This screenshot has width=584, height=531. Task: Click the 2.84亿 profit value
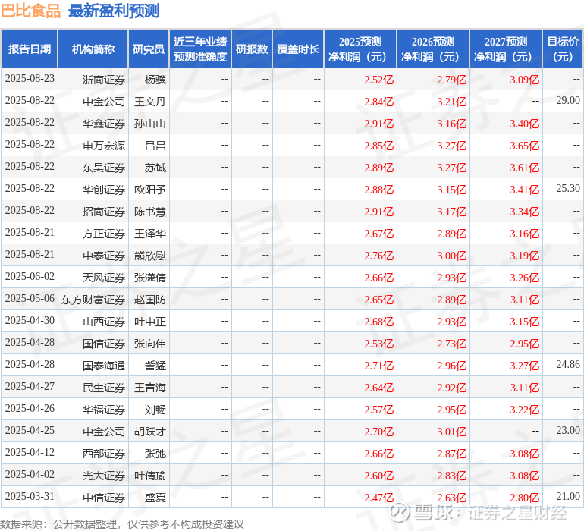[x=378, y=102]
